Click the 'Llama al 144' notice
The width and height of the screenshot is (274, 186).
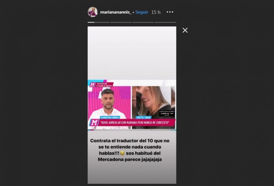pos(167,113)
